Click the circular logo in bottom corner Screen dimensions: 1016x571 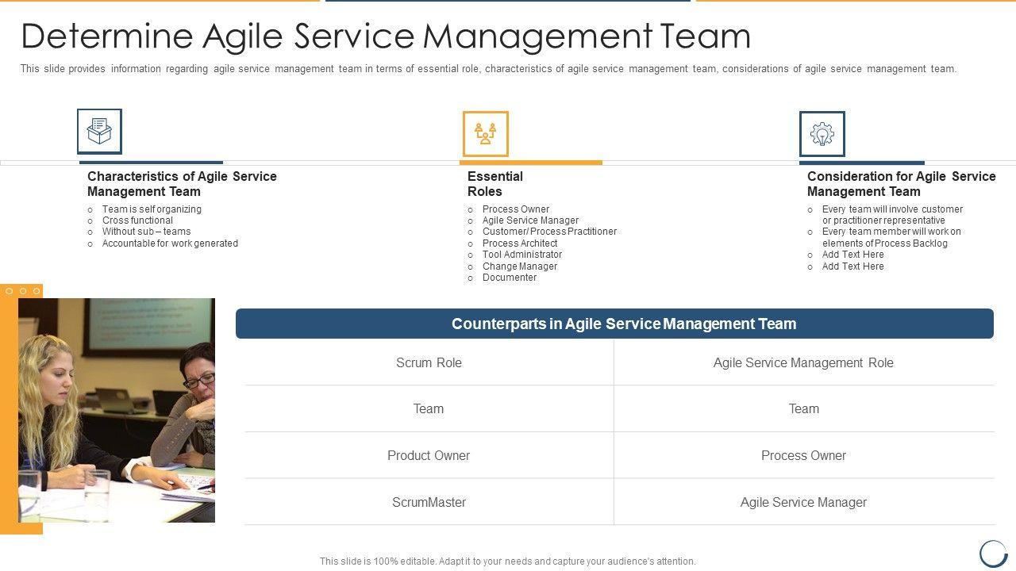993,553
